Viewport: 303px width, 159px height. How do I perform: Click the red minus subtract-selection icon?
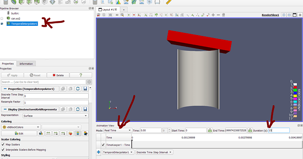134,15
